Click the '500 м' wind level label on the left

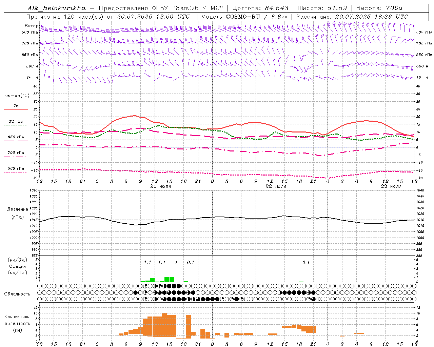(x=32, y=66)
